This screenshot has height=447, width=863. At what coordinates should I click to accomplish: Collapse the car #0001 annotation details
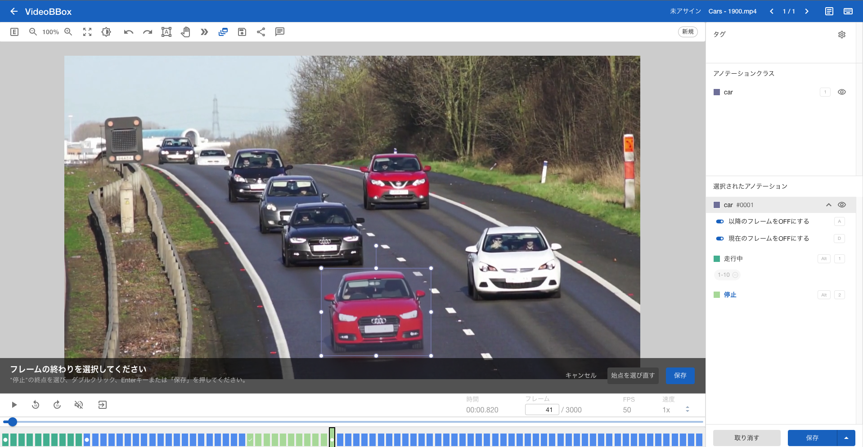pos(828,205)
